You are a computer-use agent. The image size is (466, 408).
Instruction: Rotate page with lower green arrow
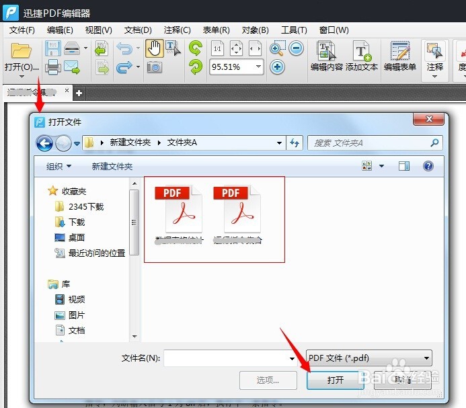[x=195, y=67]
